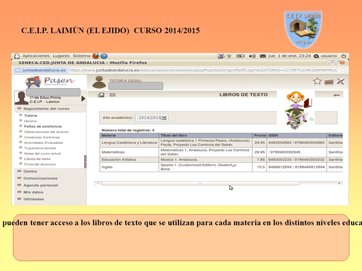Select the Lengua Castellana y Literatura cell
362x271 pixels.
click(x=129, y=143)
